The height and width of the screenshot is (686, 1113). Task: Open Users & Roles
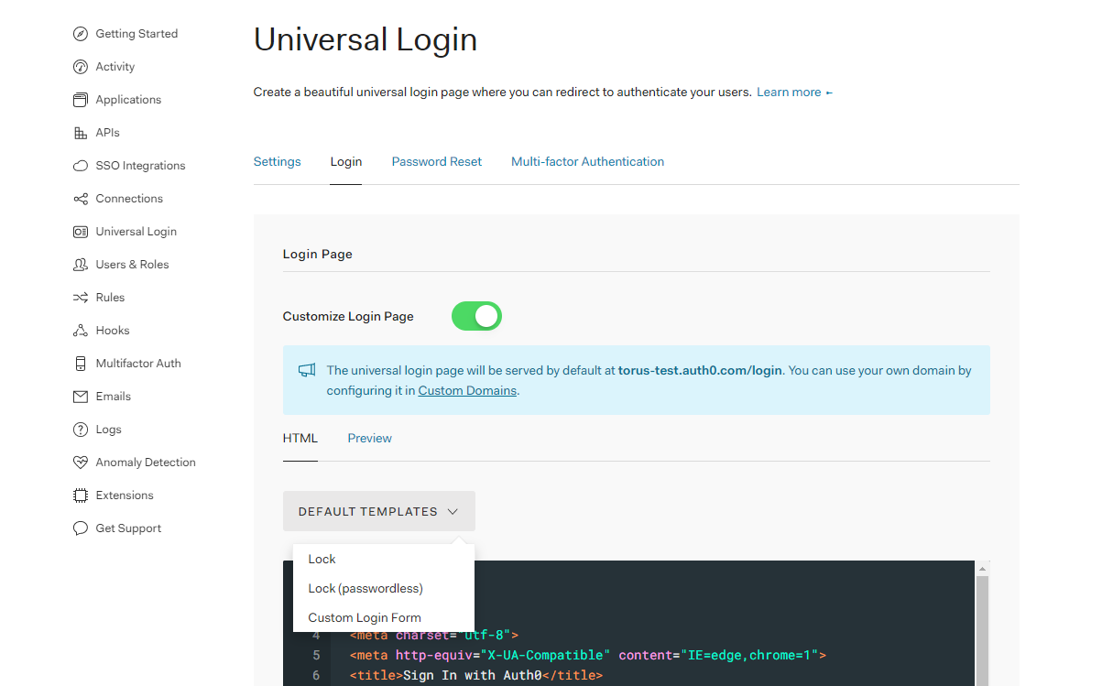132,264
